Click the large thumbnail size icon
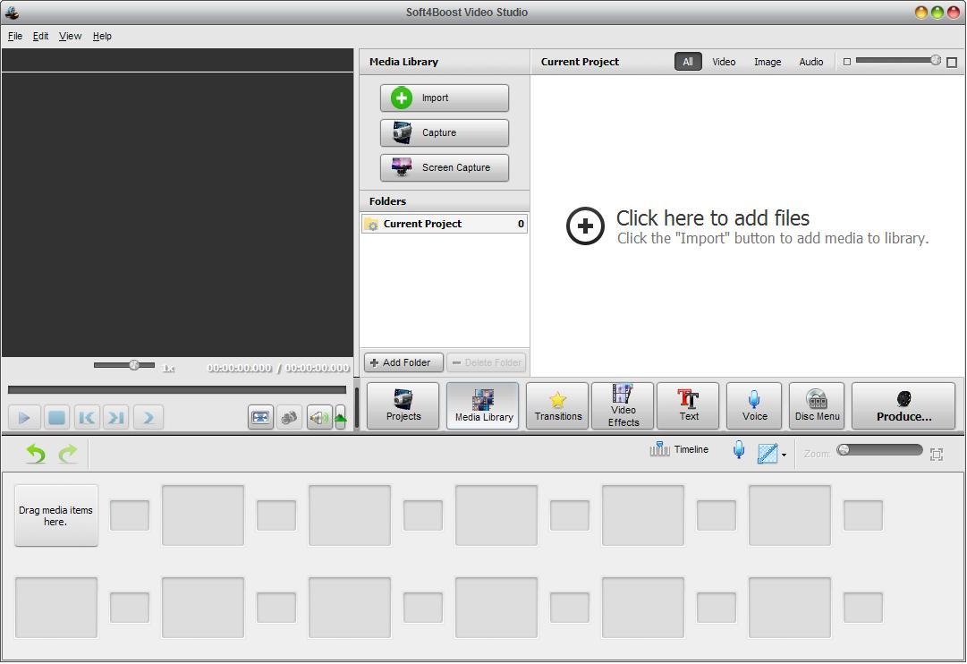Screen dimensions: 967x664 click(x=952, y=63)
